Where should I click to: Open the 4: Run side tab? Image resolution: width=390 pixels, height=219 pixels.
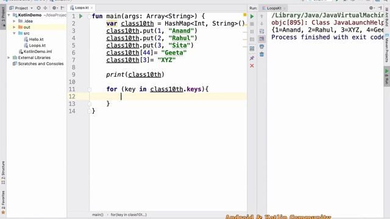tap(387, 77)
